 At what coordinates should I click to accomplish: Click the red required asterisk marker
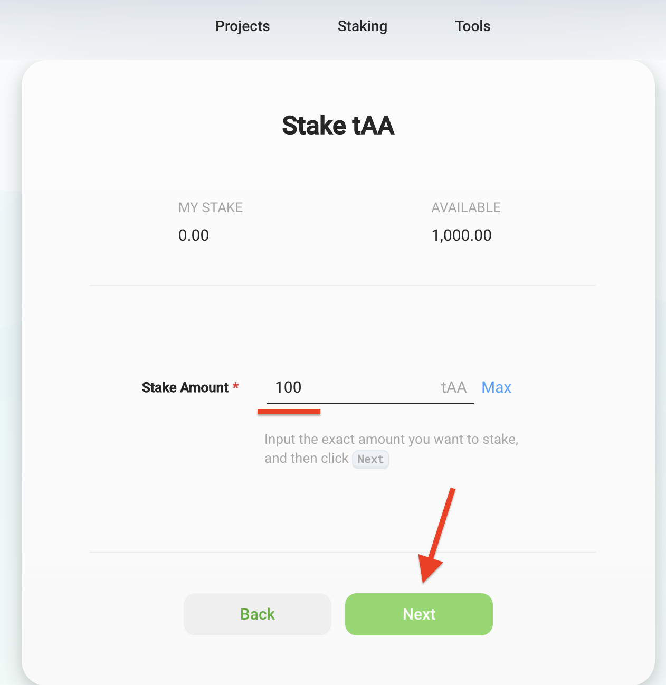click(236, 387)
